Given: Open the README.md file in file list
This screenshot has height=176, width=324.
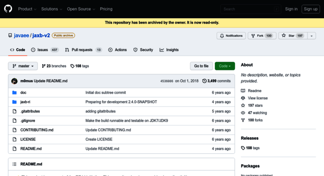Looking at the screenshot, I should click(x=31, y=149).
